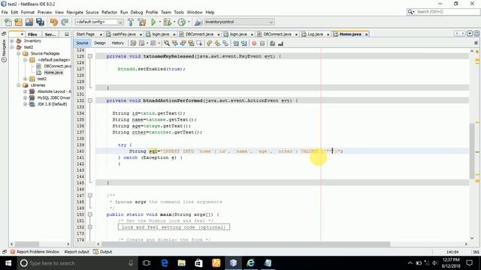
Task: Click the editor horizontal scrollbar thumb
Action: (246, 244)
